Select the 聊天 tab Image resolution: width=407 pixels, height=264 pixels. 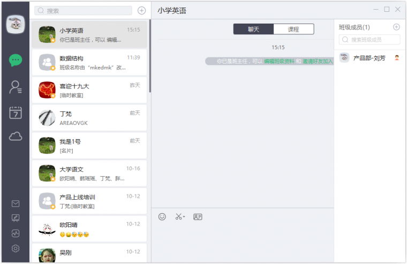point(253,29)
